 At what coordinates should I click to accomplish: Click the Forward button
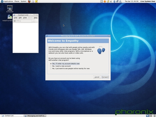click(105, 77)
